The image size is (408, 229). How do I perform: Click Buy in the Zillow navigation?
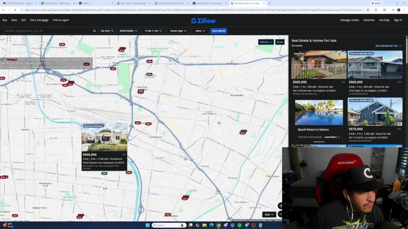coord(5,20)
